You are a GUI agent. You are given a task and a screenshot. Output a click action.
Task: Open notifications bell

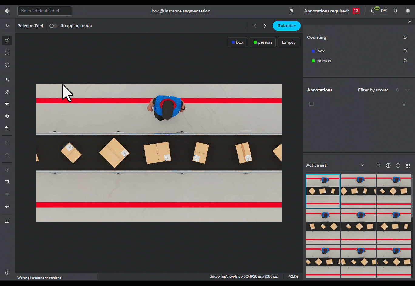(x=396, y=11)
